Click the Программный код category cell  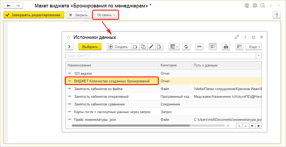tap(175, 97)
